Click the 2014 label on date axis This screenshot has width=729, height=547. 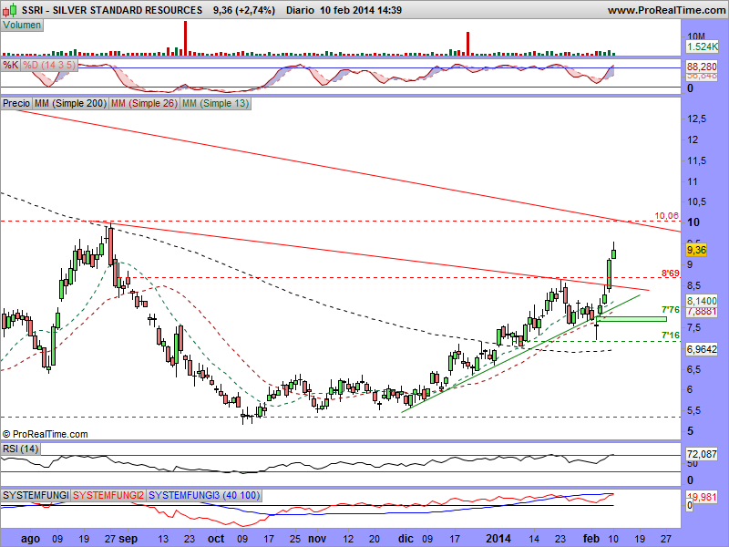498,539
